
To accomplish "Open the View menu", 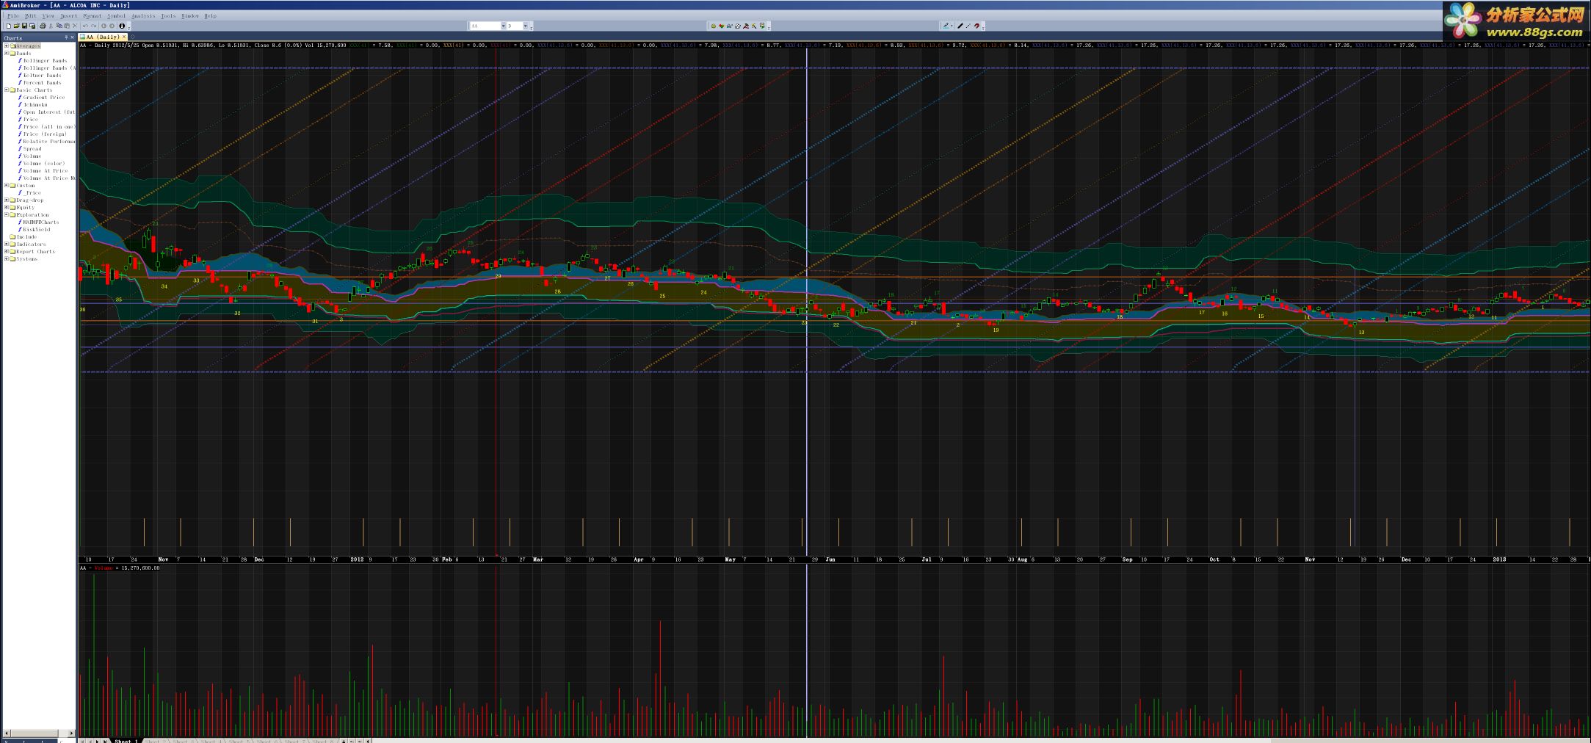I will (48, 15).
